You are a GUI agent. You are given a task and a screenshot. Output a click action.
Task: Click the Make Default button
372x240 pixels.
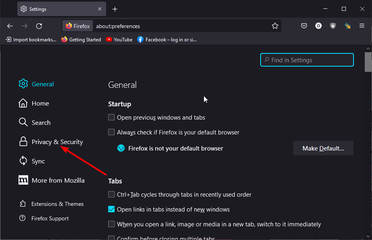pyautogui.click(x=323, y=148)
